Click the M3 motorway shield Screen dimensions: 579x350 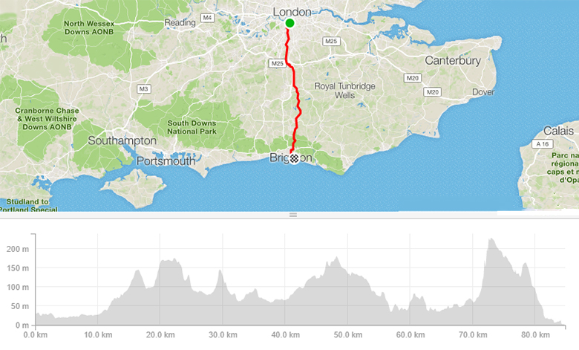144,88
